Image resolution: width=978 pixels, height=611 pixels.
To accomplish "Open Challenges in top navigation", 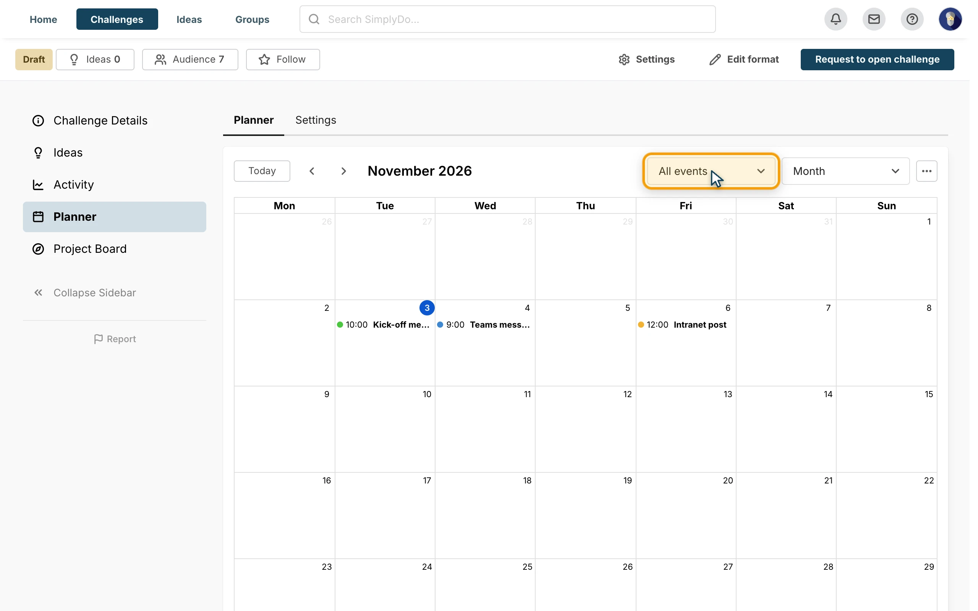I will (x=117, y=19).
